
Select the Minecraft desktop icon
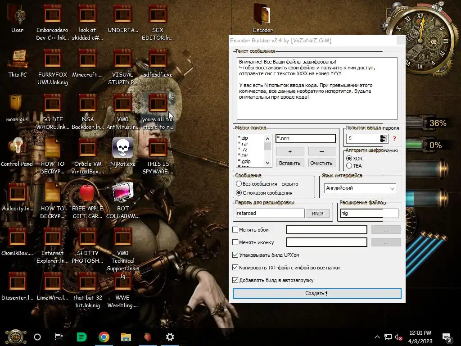click(88, 59)
